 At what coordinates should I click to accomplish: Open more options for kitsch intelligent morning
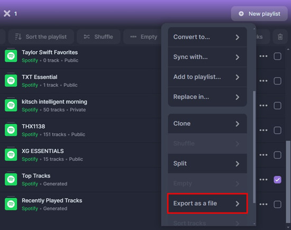(263, 106)
